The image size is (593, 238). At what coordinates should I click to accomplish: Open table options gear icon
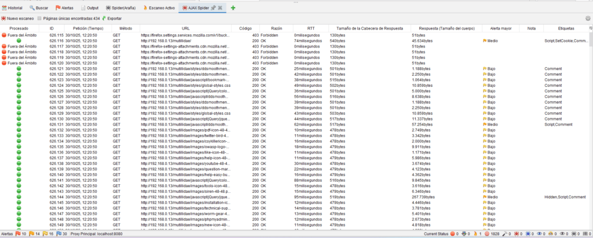pos(587,19)
